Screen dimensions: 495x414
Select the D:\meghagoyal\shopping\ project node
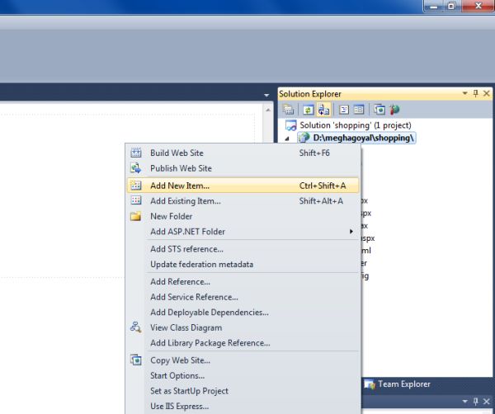(356, 138)
